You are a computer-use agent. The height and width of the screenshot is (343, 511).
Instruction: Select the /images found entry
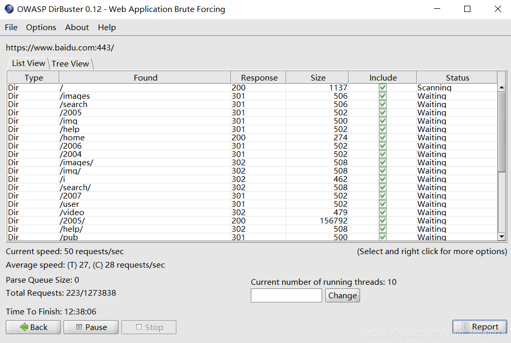coord(75,96)
